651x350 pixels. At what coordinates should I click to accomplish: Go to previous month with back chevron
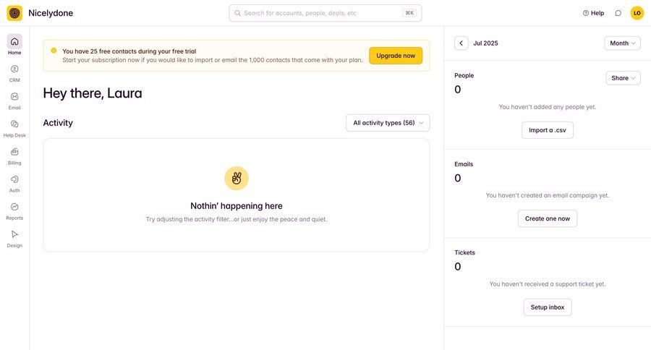click(461, 43)
